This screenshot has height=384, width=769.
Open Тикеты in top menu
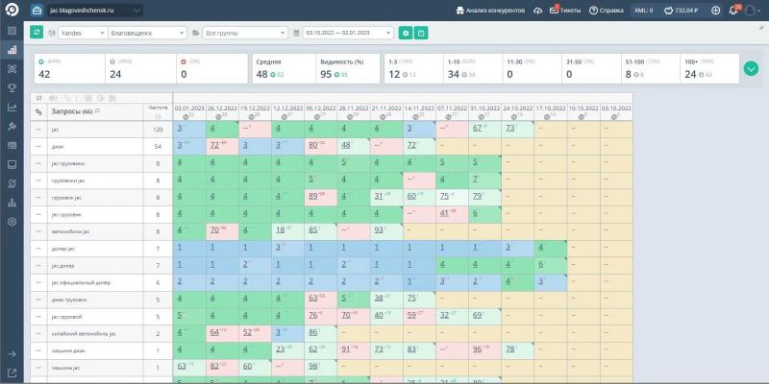565,11
